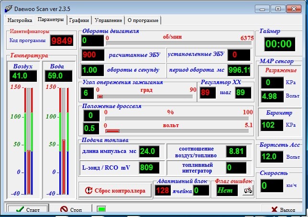
Task: Open the О программе tab
Action: (143, 20)
